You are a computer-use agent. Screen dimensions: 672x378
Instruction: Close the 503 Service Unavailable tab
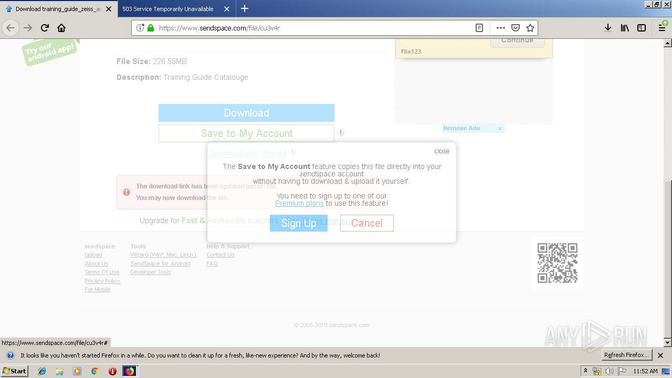pyautogui.click(x=227, y=9)
